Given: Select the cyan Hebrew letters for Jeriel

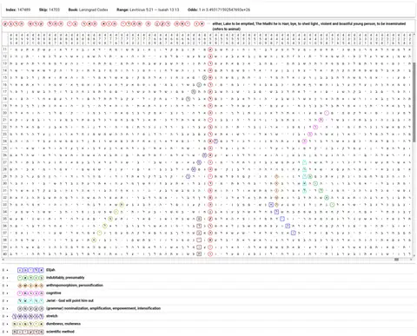Looking at the screenshot, I should pos(30,300).
